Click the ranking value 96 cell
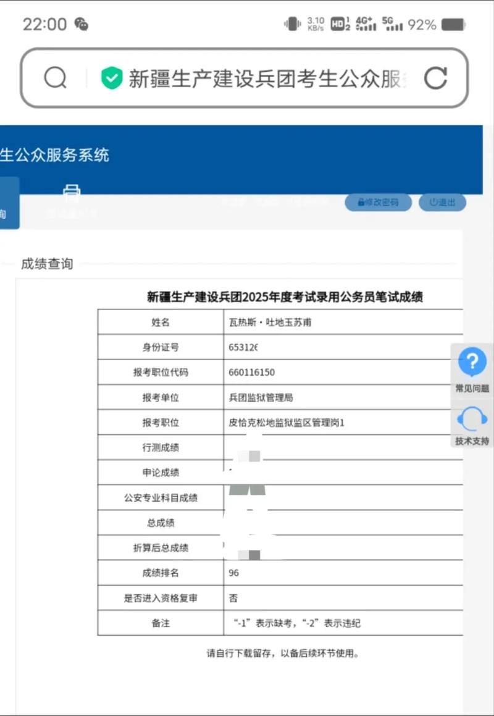 tap(233, 573)
